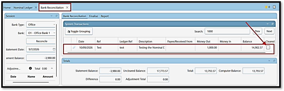Click the Next search result button

point(269,31)
